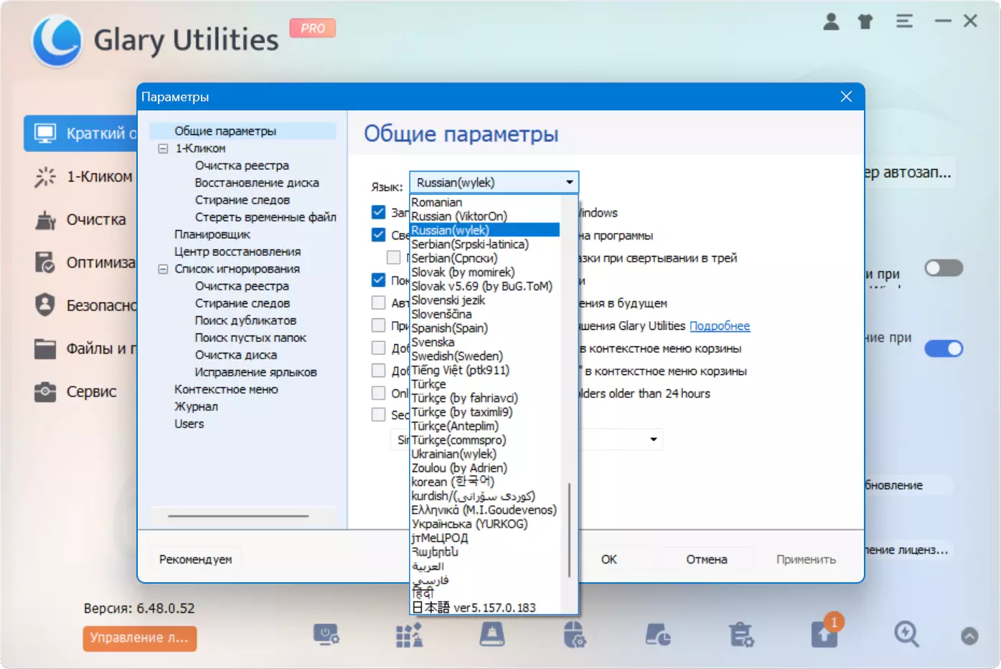Open the disk drive cleanup icon

click(492, 635)
